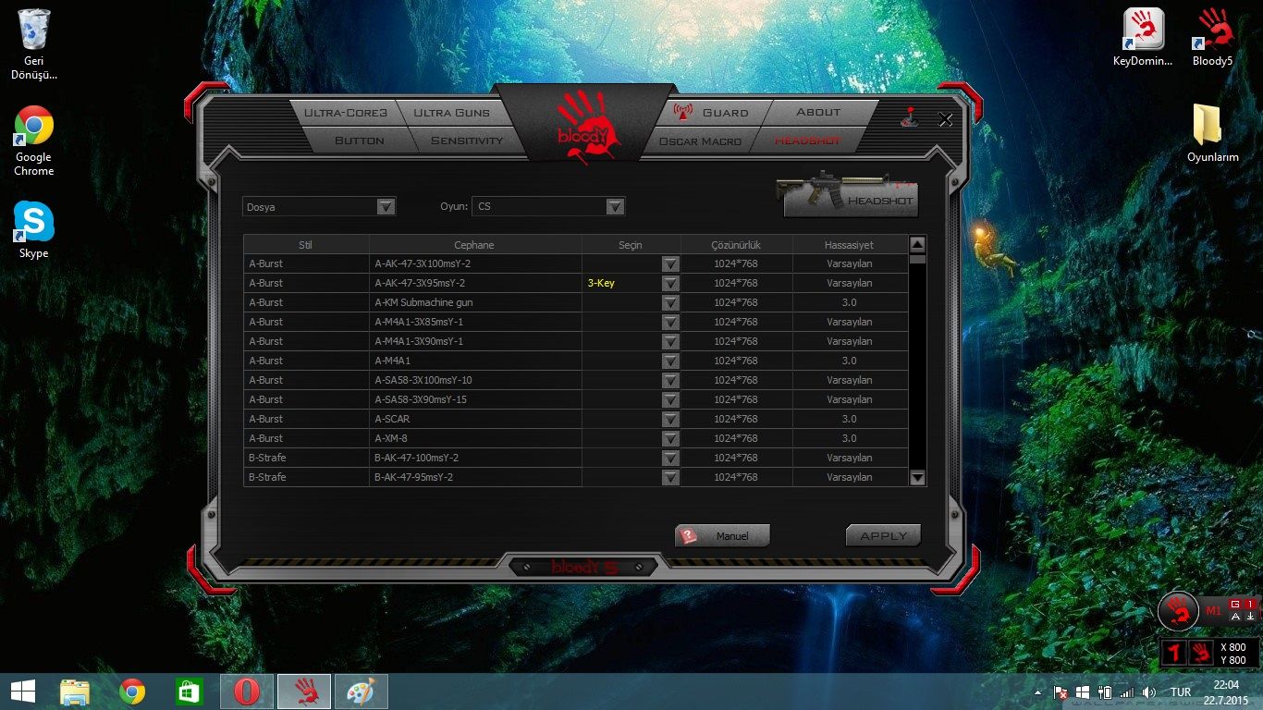Open Seçin dropdown for A-SCAR
The width and height of the screenshot is (1263, 710).
pyautogui.click(x=670, y=420)
